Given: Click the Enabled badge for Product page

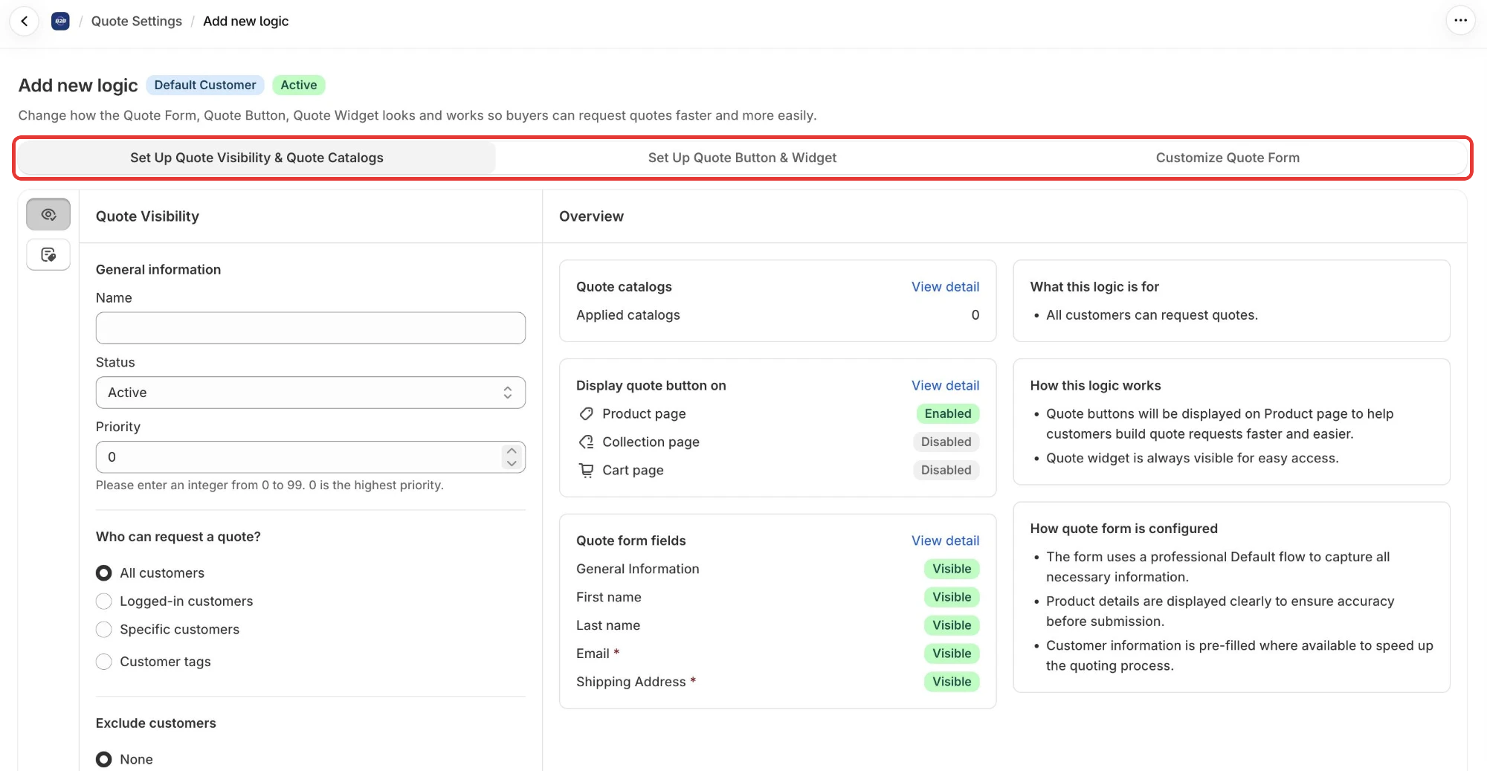Looking at the screenshot, I should pyautogui.click(x=948, y=413).
